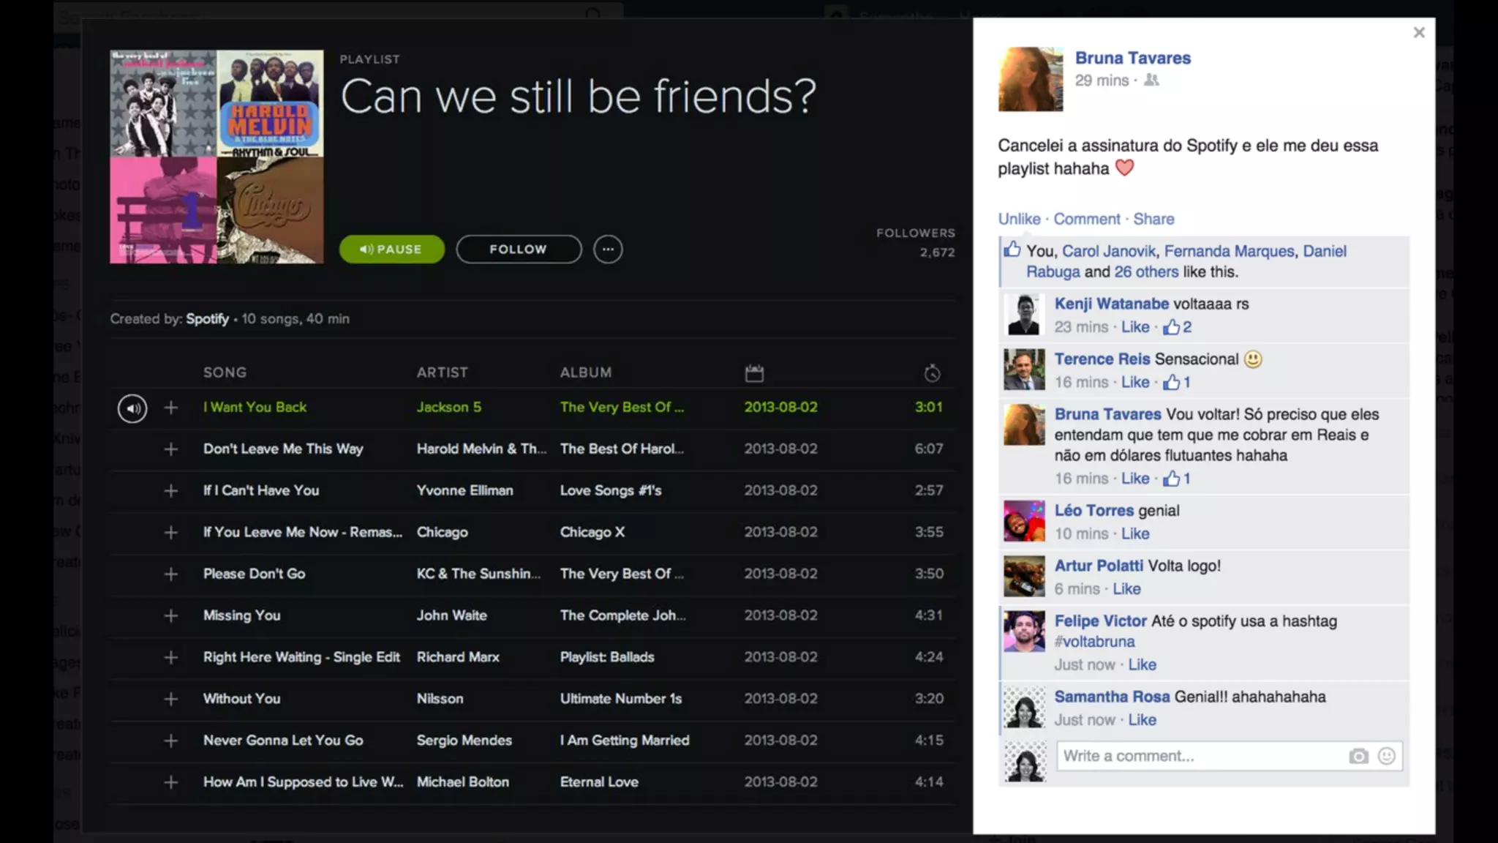
Task: View the '26 others' who liked
Action: [1146, 271]
